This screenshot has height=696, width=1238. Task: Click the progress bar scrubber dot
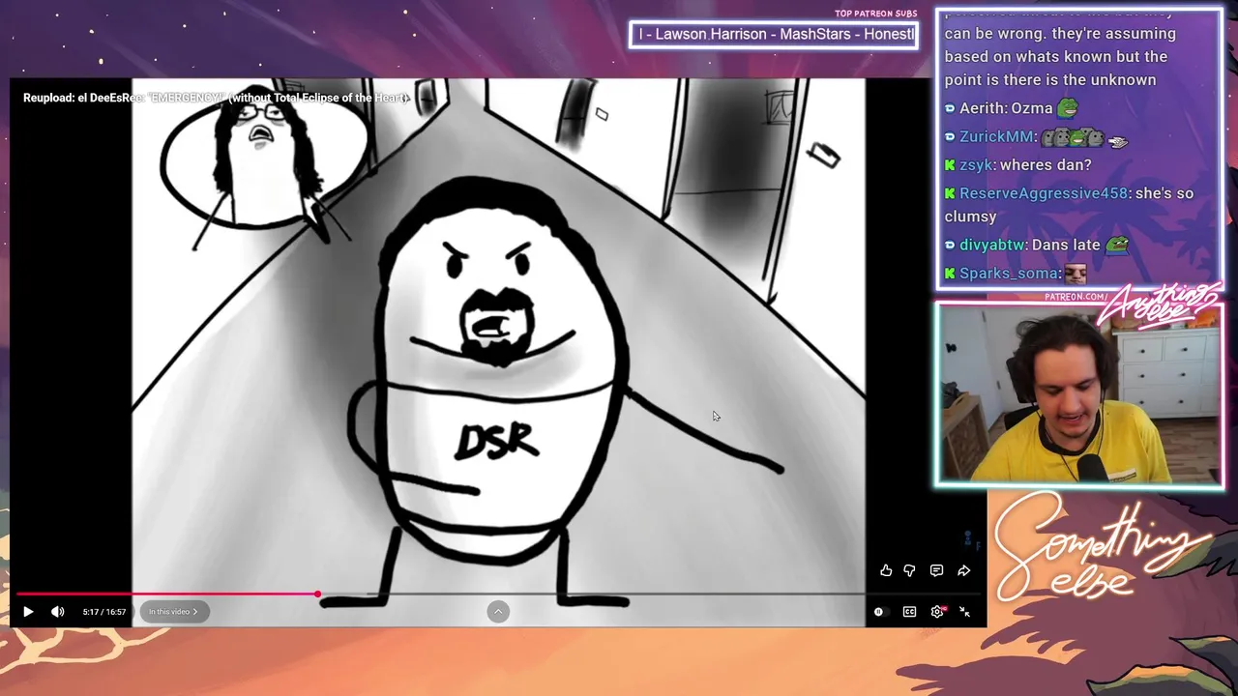[317, 594]
